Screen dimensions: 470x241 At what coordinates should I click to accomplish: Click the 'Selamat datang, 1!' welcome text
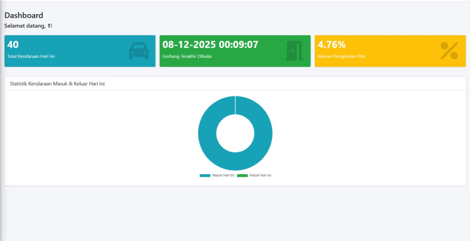point(28,26)
